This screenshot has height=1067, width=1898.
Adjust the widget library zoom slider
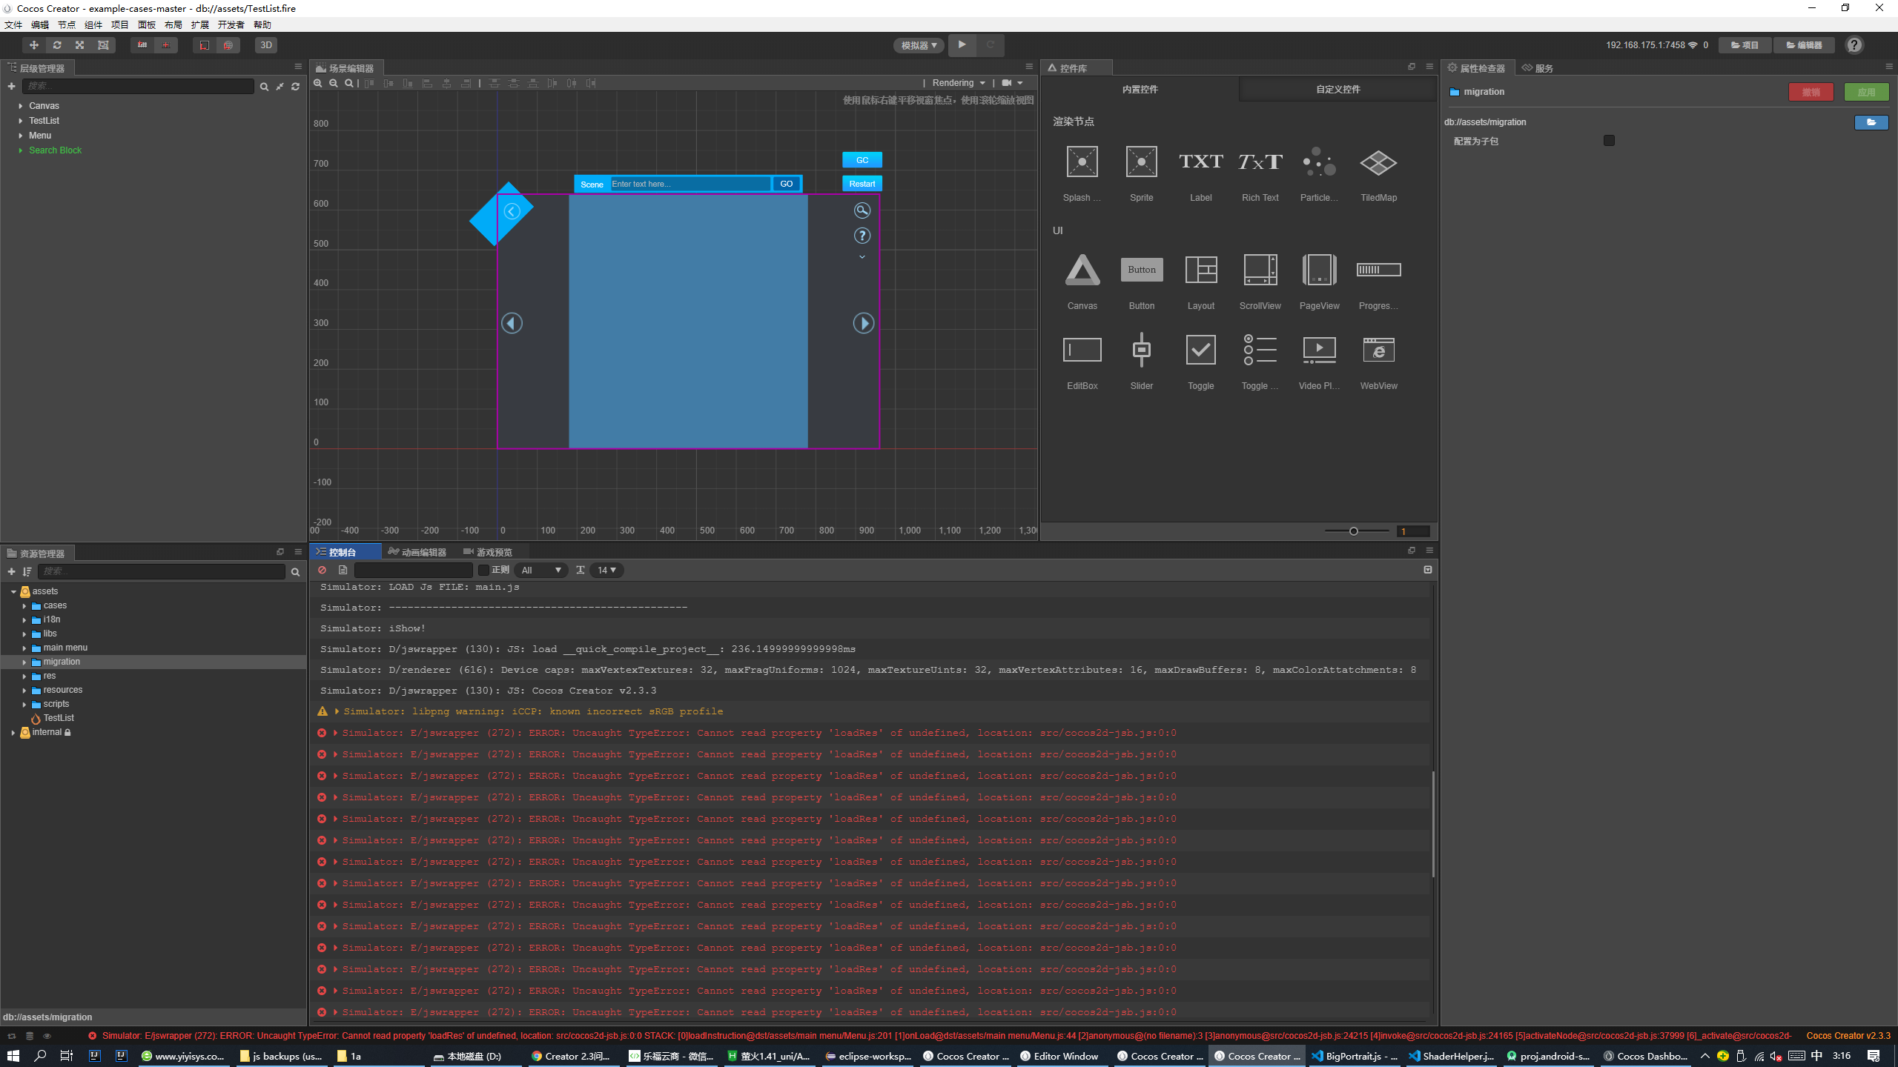1353,531
